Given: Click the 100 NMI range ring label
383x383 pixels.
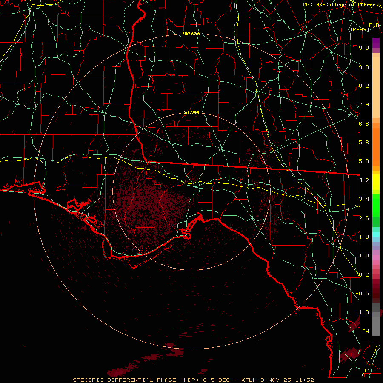Looking at the screenshot, I should (191, 34).
